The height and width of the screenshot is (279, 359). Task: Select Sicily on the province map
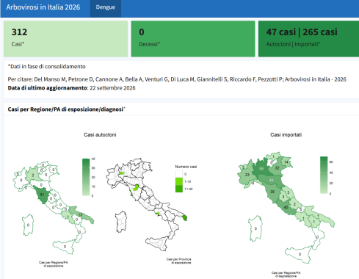(157, 243)
